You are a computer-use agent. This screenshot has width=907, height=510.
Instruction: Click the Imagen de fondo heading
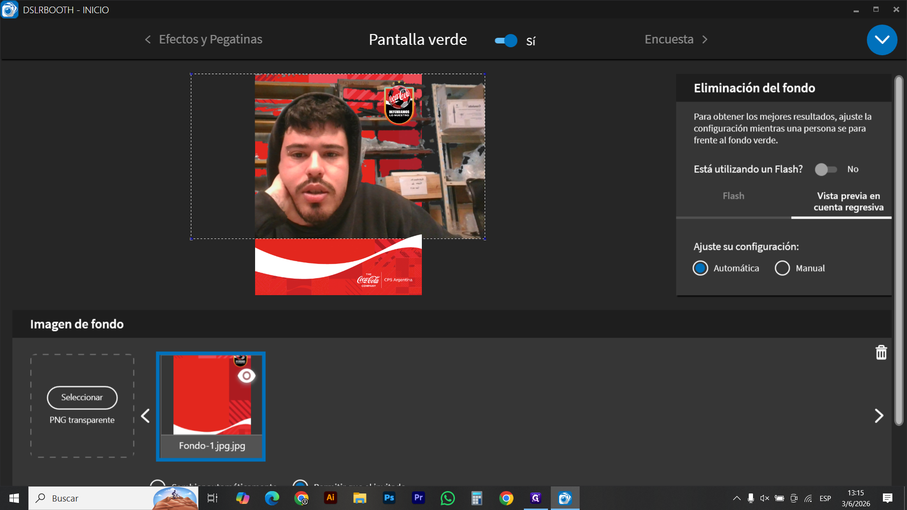77,324
